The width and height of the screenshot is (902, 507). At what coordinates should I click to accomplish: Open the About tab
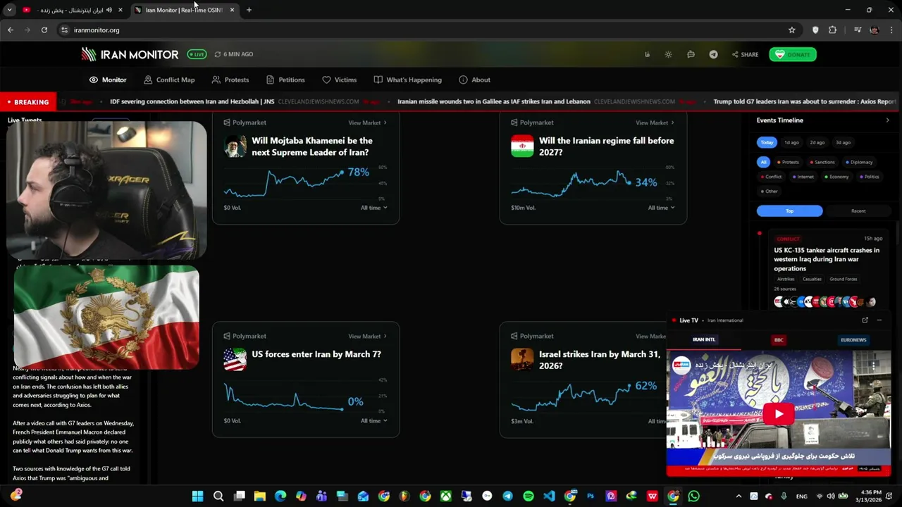click(x=474, y=80)
